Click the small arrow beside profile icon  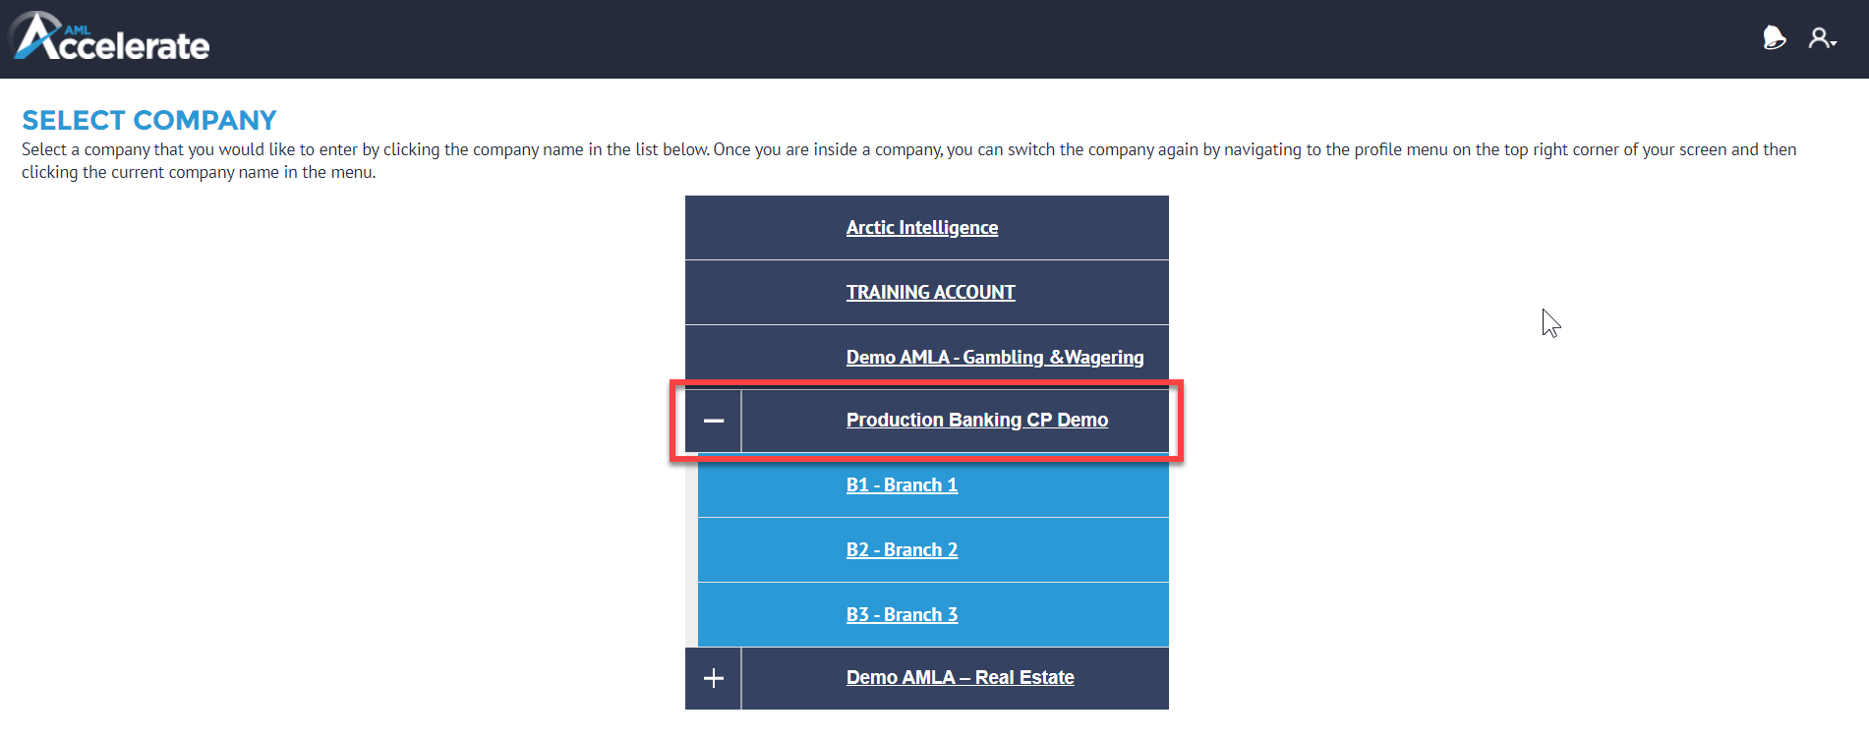click(1834, 44)
